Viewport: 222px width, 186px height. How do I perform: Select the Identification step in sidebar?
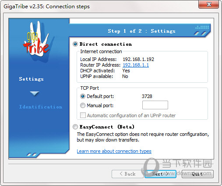41,107
